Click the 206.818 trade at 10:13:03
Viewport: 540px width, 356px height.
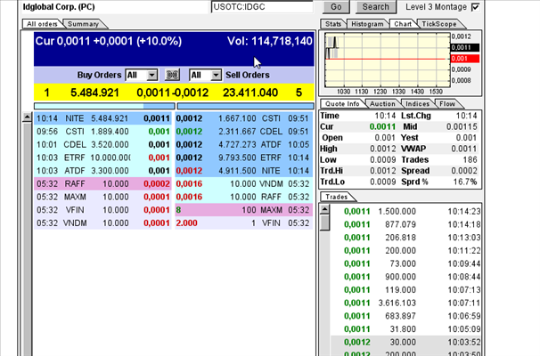[x=405, y=238]
